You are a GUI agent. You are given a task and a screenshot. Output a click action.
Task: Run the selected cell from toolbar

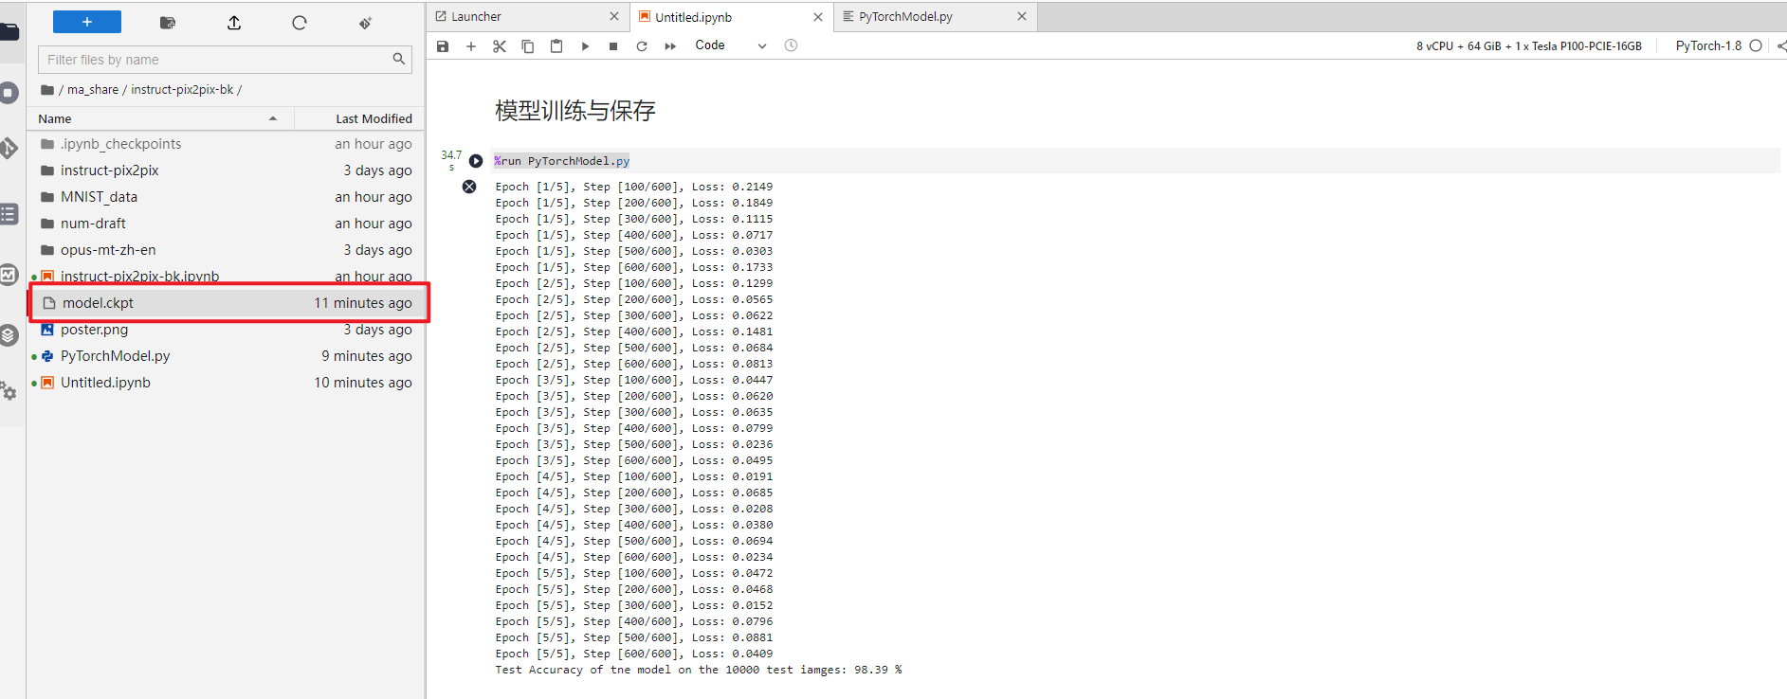tap(585, 45)
